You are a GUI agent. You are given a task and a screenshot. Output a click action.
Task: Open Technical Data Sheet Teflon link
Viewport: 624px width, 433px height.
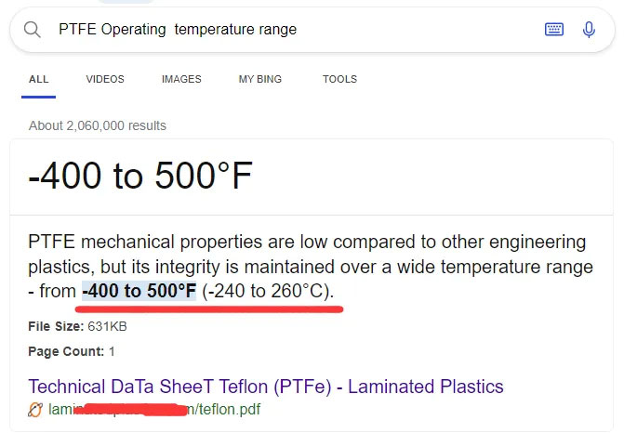[x=266, y=387]
